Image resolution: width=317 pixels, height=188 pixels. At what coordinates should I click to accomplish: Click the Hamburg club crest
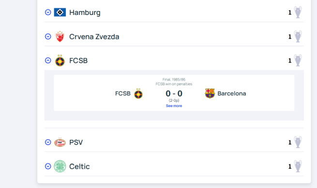point(60,12)
